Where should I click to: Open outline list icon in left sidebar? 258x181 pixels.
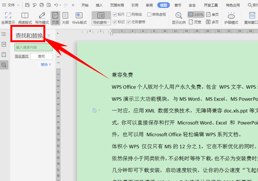tap(4, 34)
